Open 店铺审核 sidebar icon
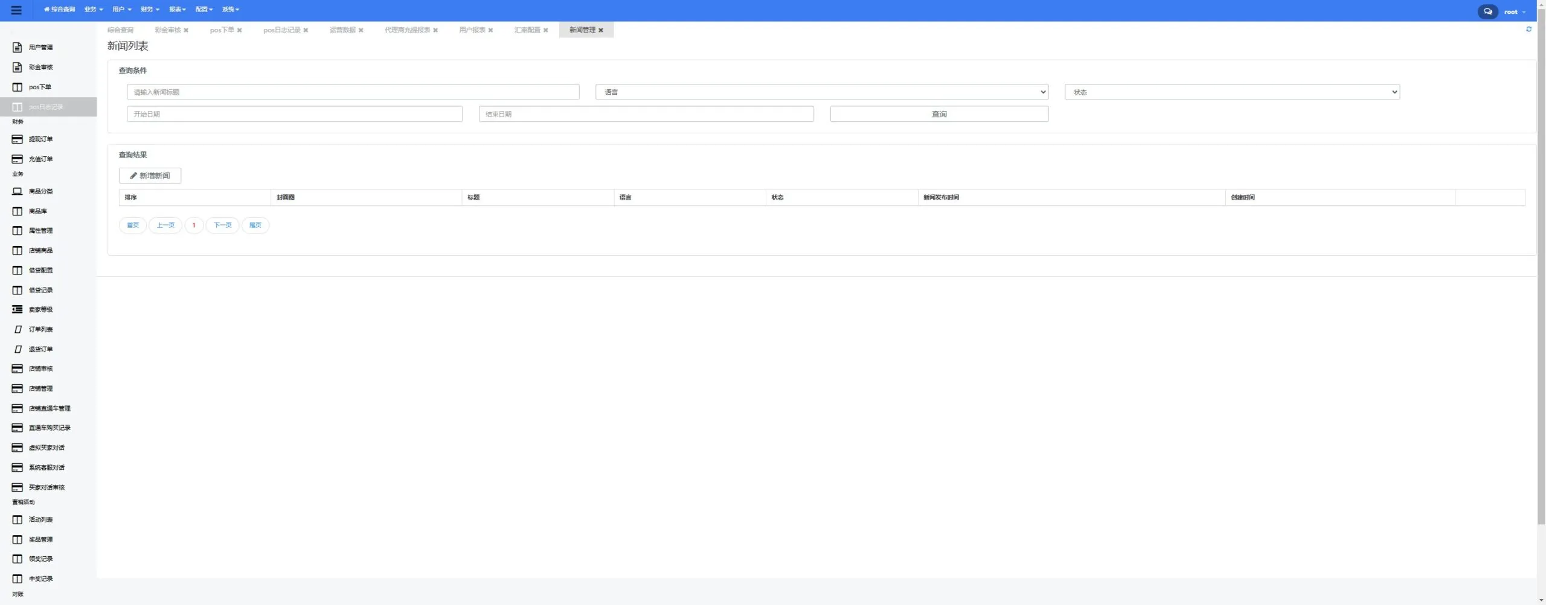The width and height of the screenshot is (1546, 605). tap(18, 369)
